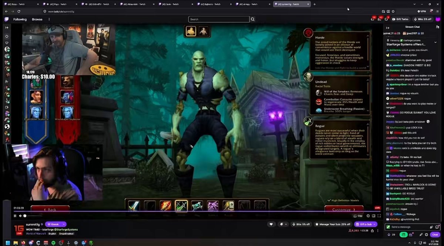Click the Back button in game
The height and width of the screenshot is (246, 444).
(x=50, y=209)
